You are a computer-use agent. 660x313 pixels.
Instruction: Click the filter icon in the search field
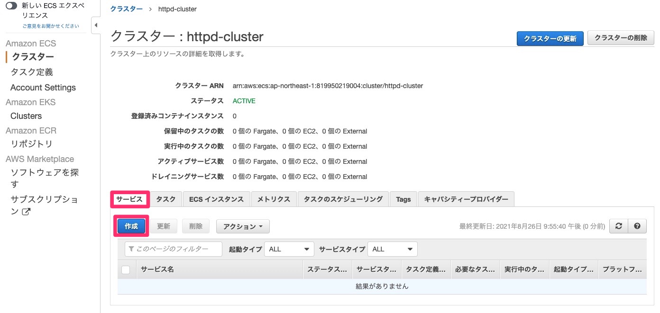tap(130, 249)
